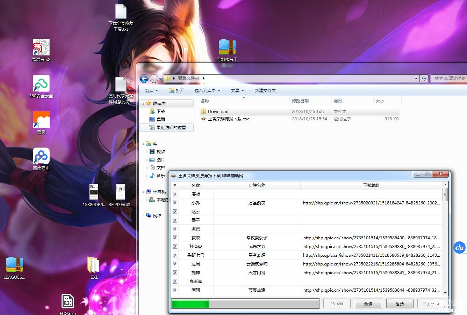The height and width of the screenshot is (315, 467).
Task: Select the 绘制修复工 archive icon
Action: tap(227, 47)
